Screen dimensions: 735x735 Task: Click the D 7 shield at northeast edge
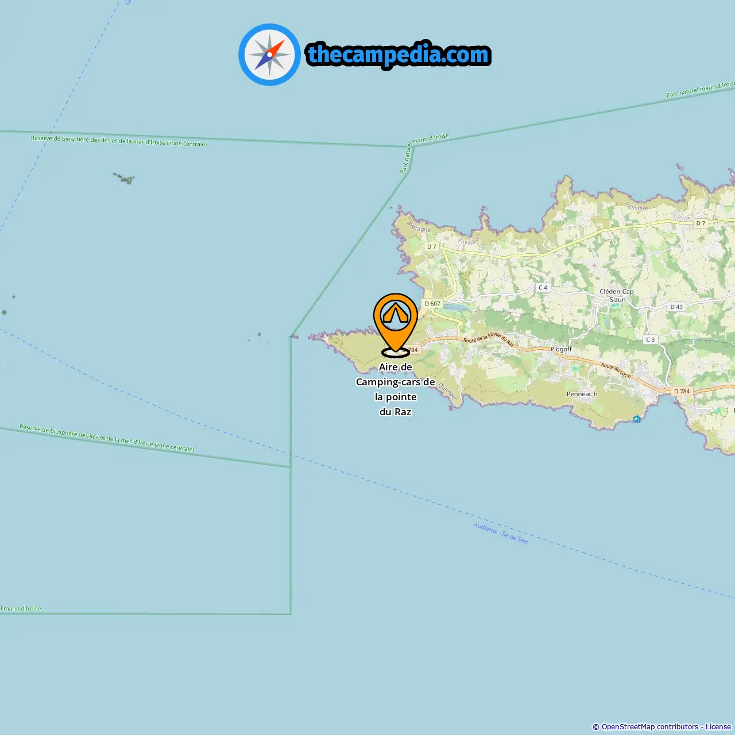(x=701, y=223)
